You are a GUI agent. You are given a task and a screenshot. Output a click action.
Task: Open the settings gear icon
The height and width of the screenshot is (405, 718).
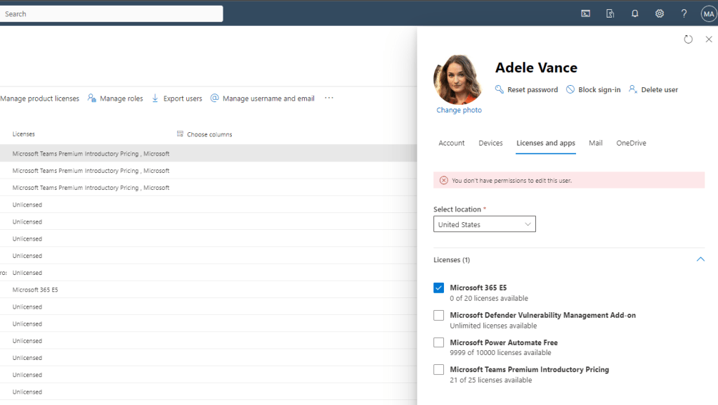[x=659, y=13]
